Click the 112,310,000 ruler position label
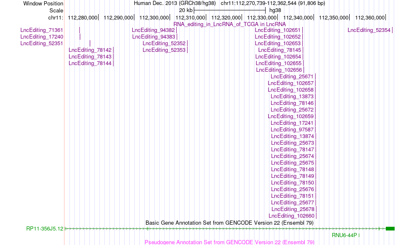395x245 pixels. point(190,17)
